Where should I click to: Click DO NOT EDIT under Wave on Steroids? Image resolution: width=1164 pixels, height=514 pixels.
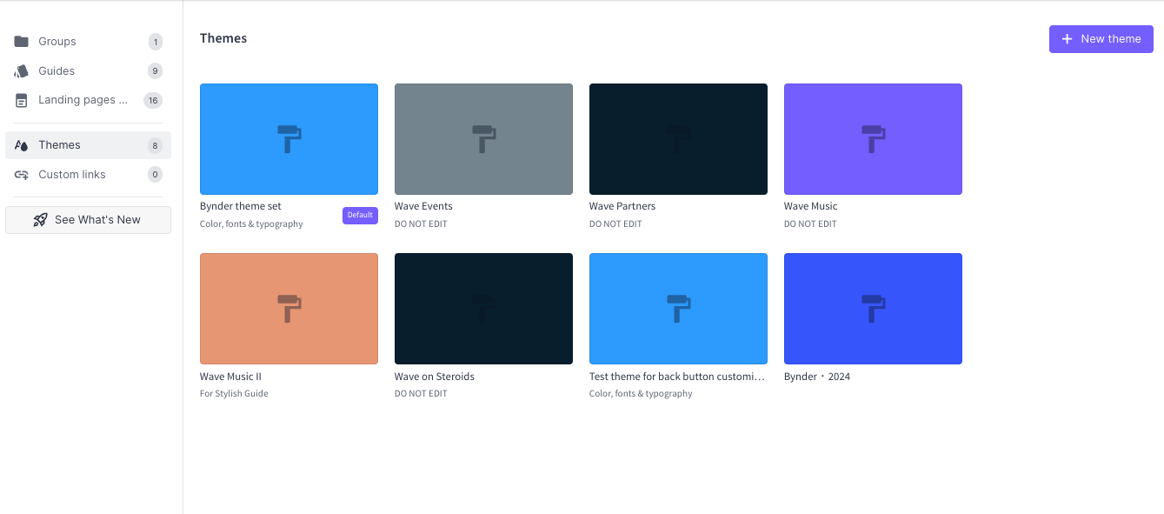tap(421, 393)
